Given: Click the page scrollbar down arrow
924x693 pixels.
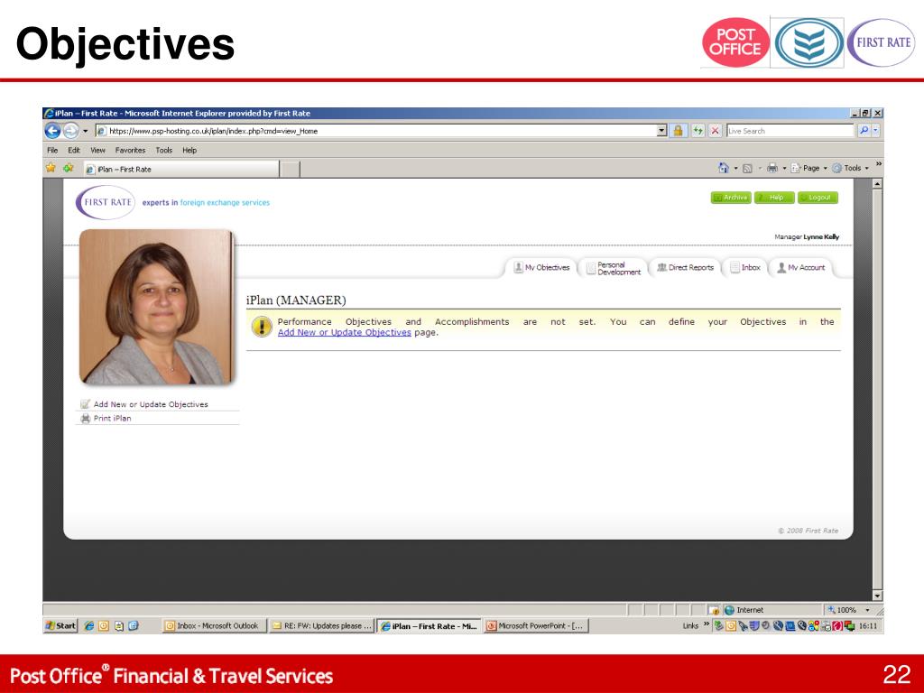Looking at the screenshot, I should coord(877,596).
